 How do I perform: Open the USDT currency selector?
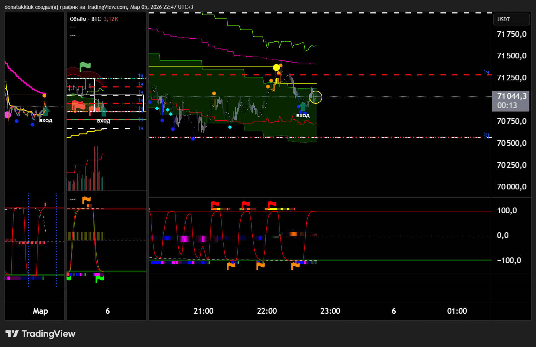pyautogui.click(x=511, y=19)
